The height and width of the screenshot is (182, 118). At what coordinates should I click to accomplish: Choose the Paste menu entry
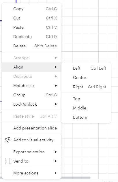(32, 27)
